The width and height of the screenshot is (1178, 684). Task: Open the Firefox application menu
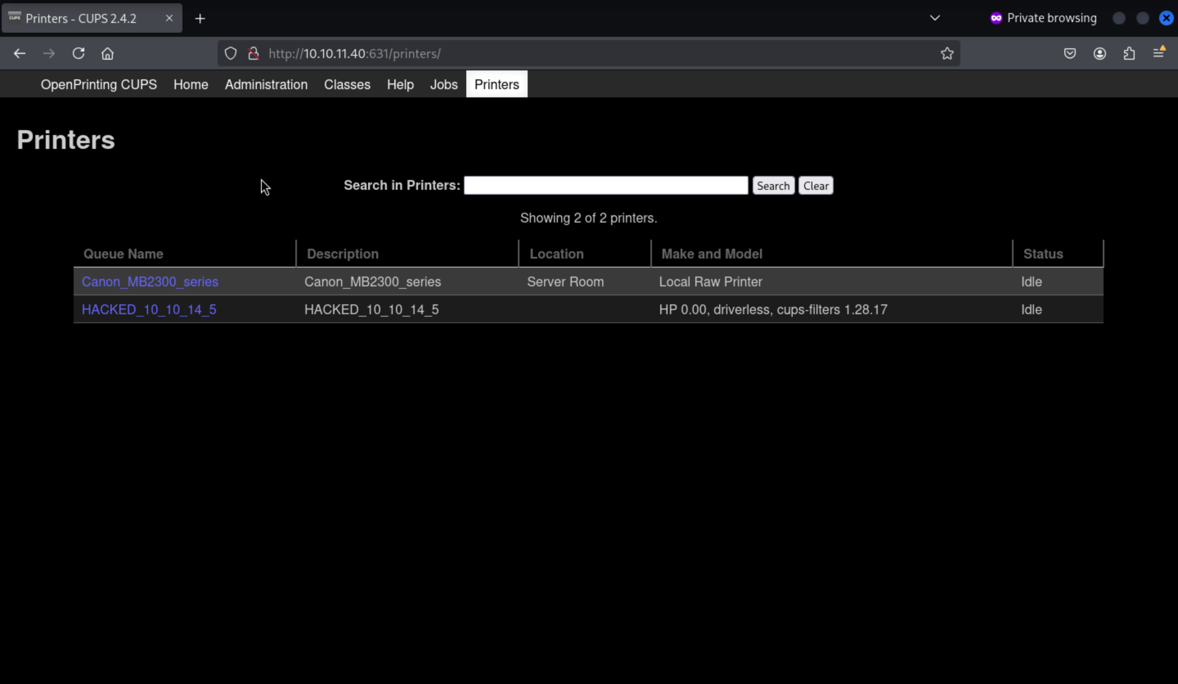pos(1159,52)
